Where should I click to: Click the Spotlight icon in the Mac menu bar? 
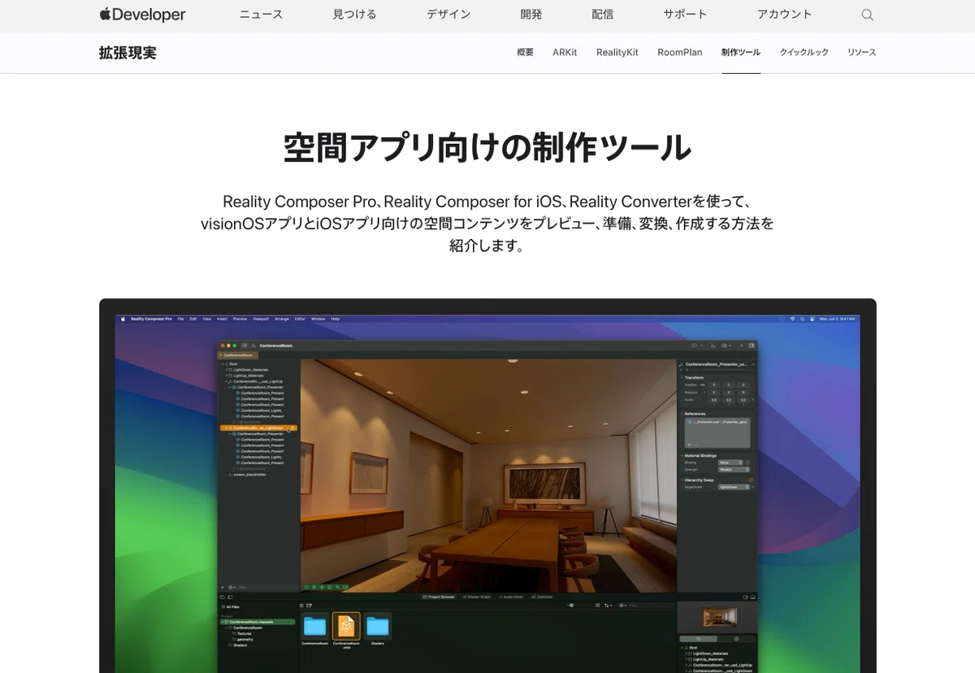(x=803, y=319)
